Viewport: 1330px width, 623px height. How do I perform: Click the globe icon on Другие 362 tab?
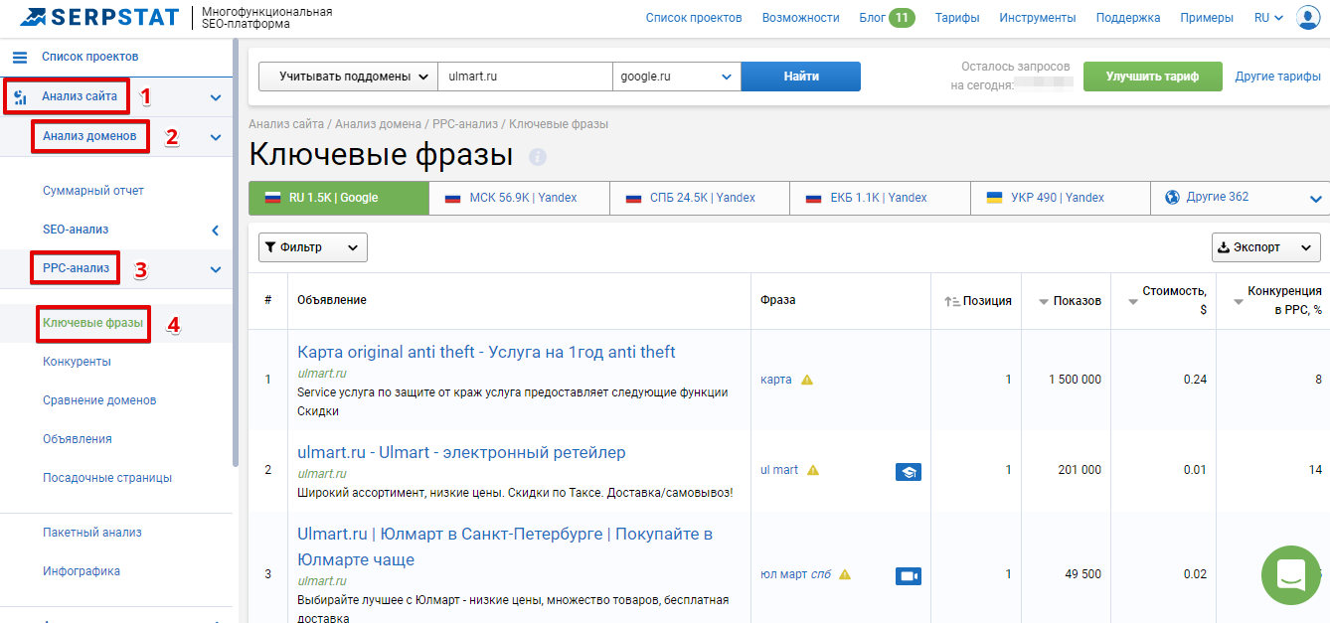[1171, 197]
